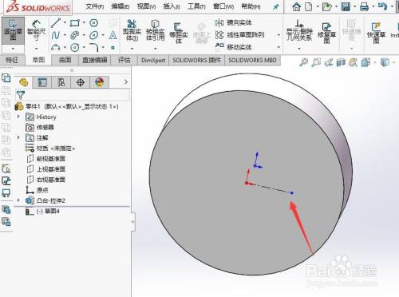This screenshot has height=297, width=399.
Task: Click Move Entities (移动实体) tool
Action: click(x=233, y=47)
